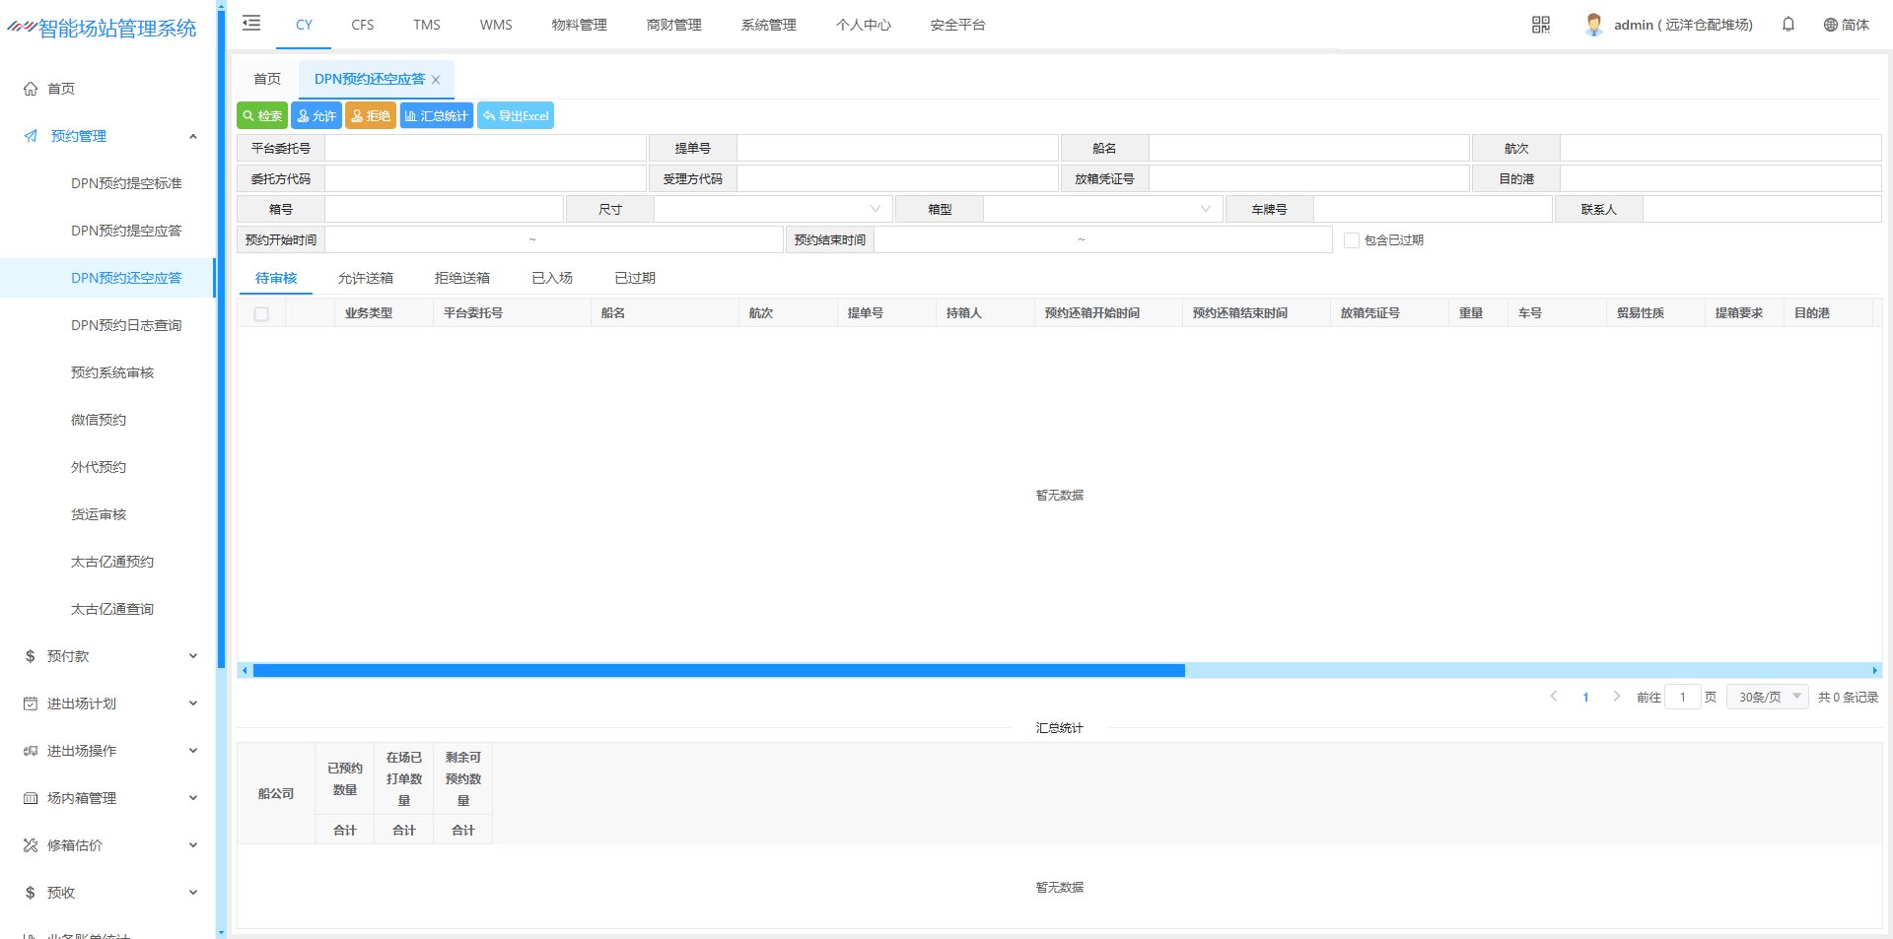Close the DPN预约还空应答 tab

(x=436, y=80)
